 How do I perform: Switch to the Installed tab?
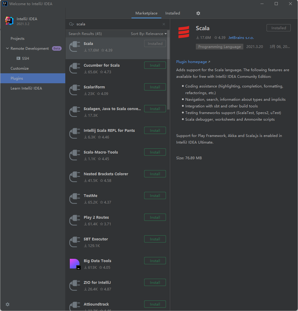pyautogui.click(x=173, y=13)
